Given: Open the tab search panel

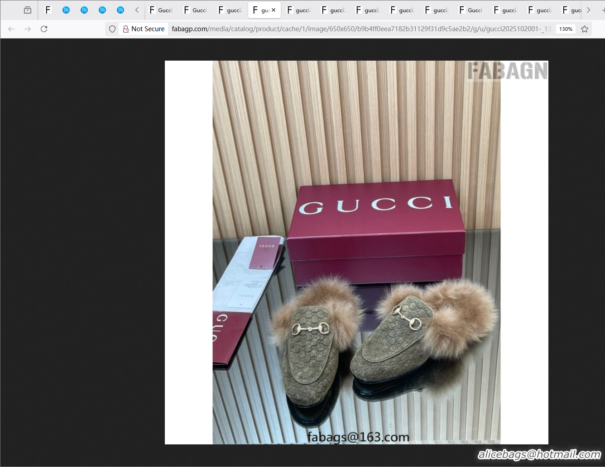Looking at the screenshot, I should click(27, 10).
